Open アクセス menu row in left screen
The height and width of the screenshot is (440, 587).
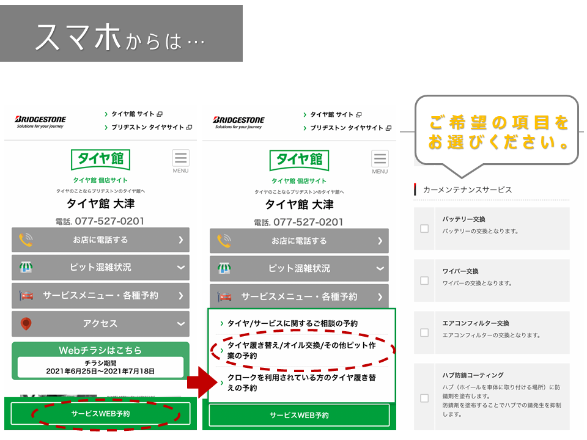[x=100, y=324]
